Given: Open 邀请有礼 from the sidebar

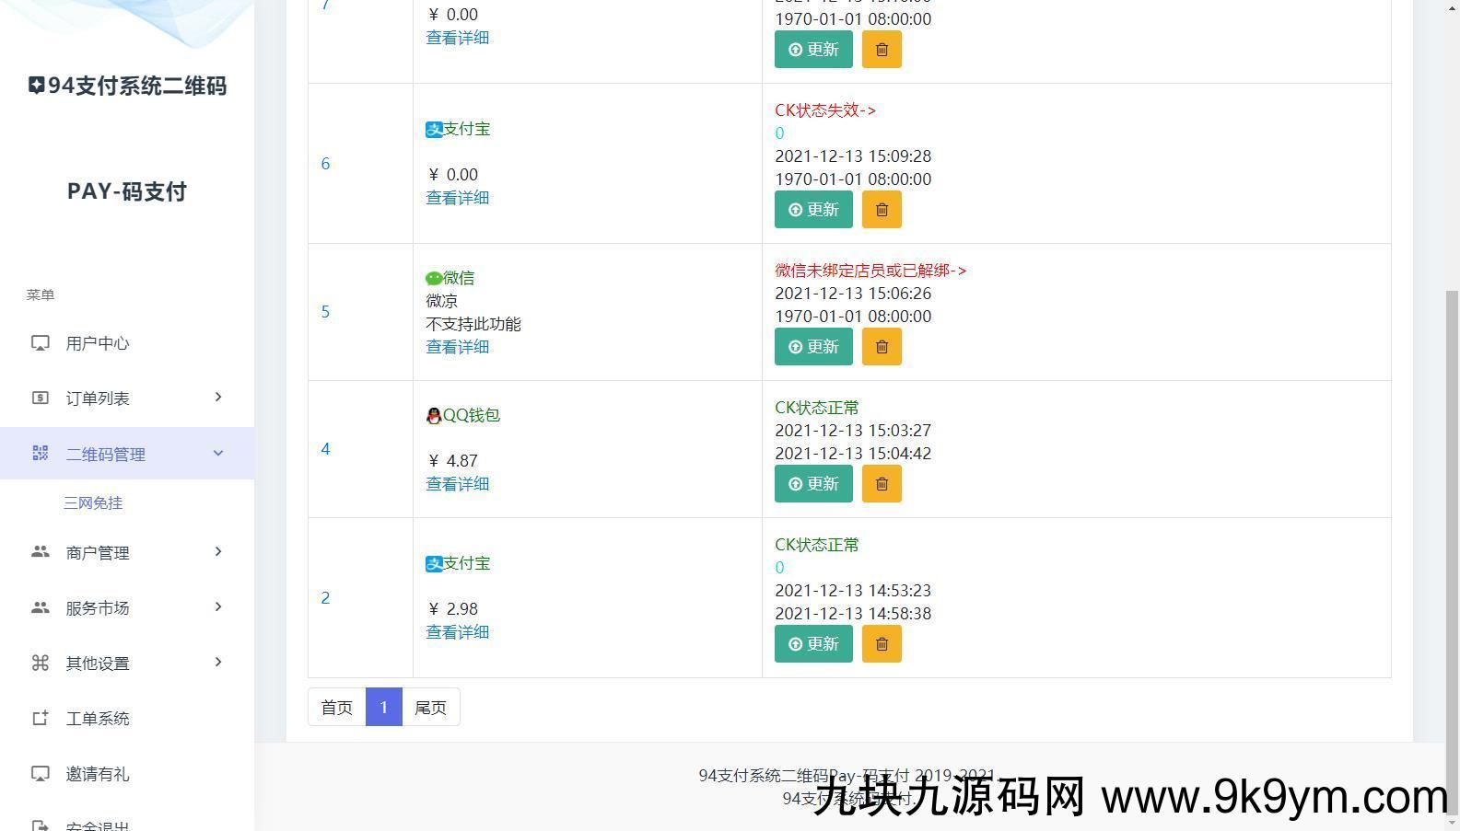Looking at the screenshot, I should pos(97,774).
